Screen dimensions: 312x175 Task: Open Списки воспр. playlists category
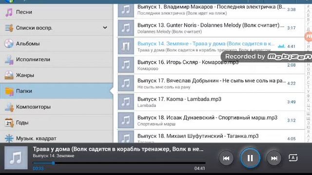(57, 28)
